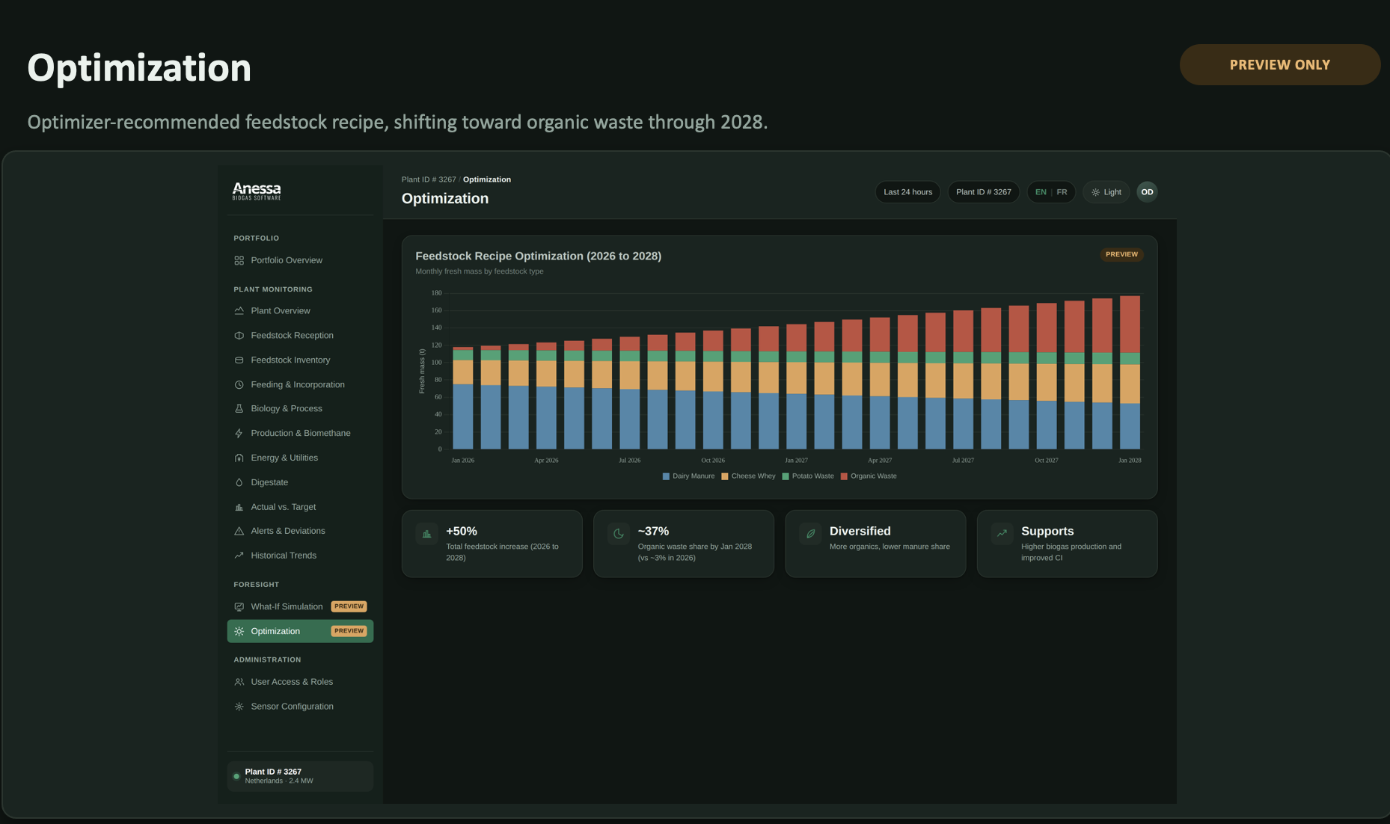Viewport: 1390px width, 824px height.
Task: Select EN language option
Action: coord(1041,192)
